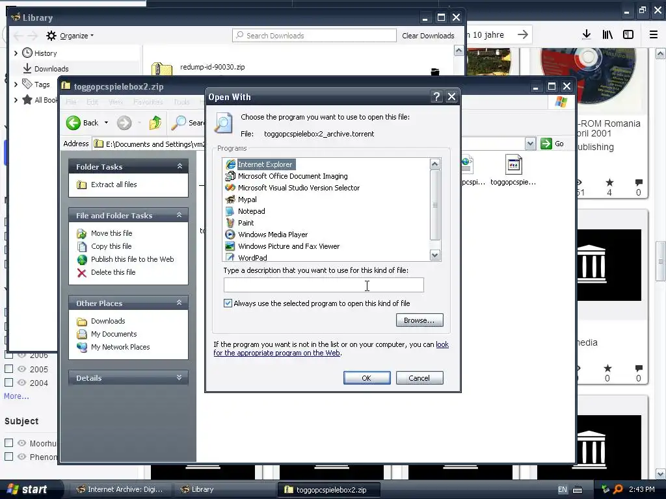
Task: Click the Browse... button
Action: (420, 320)
